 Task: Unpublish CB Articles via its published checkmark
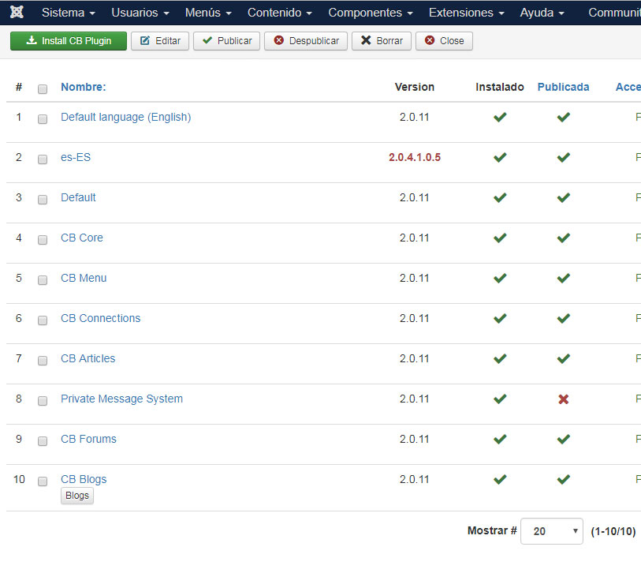pos(563,358)
